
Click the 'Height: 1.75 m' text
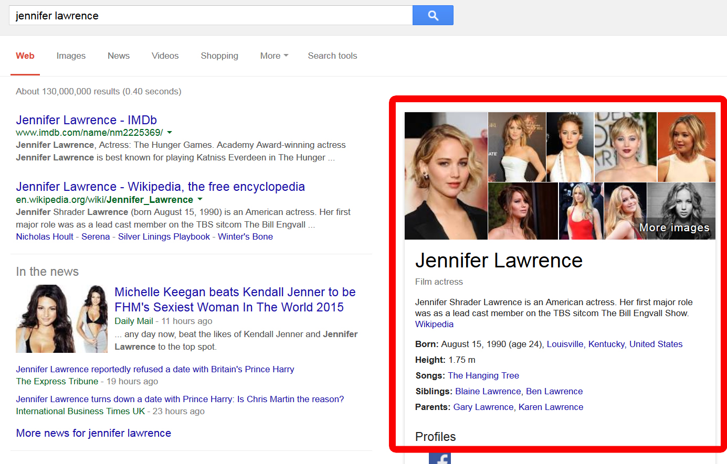click(x=445, y=360)
